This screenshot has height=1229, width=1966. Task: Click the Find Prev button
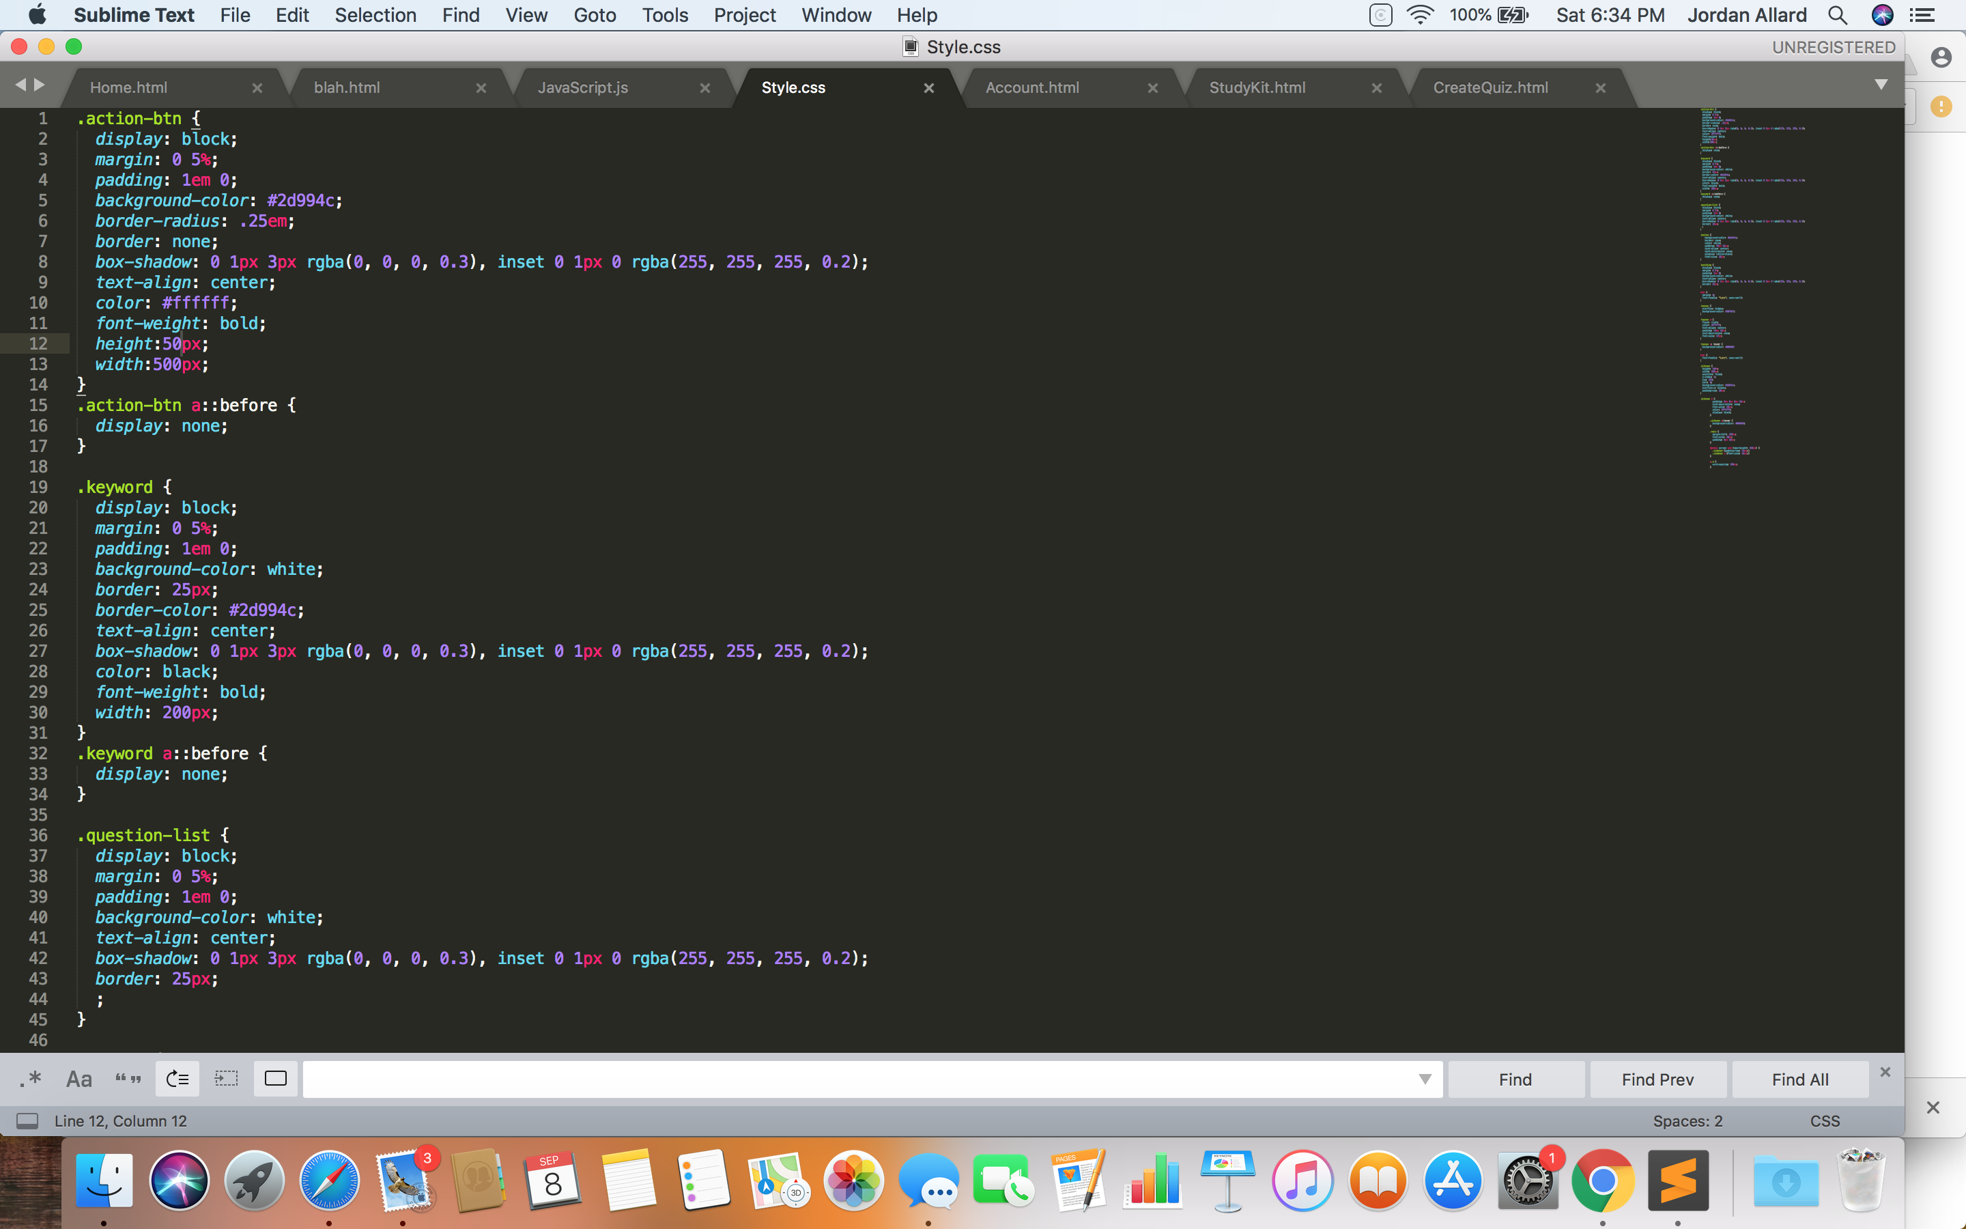click(x=1657, y=1079)
